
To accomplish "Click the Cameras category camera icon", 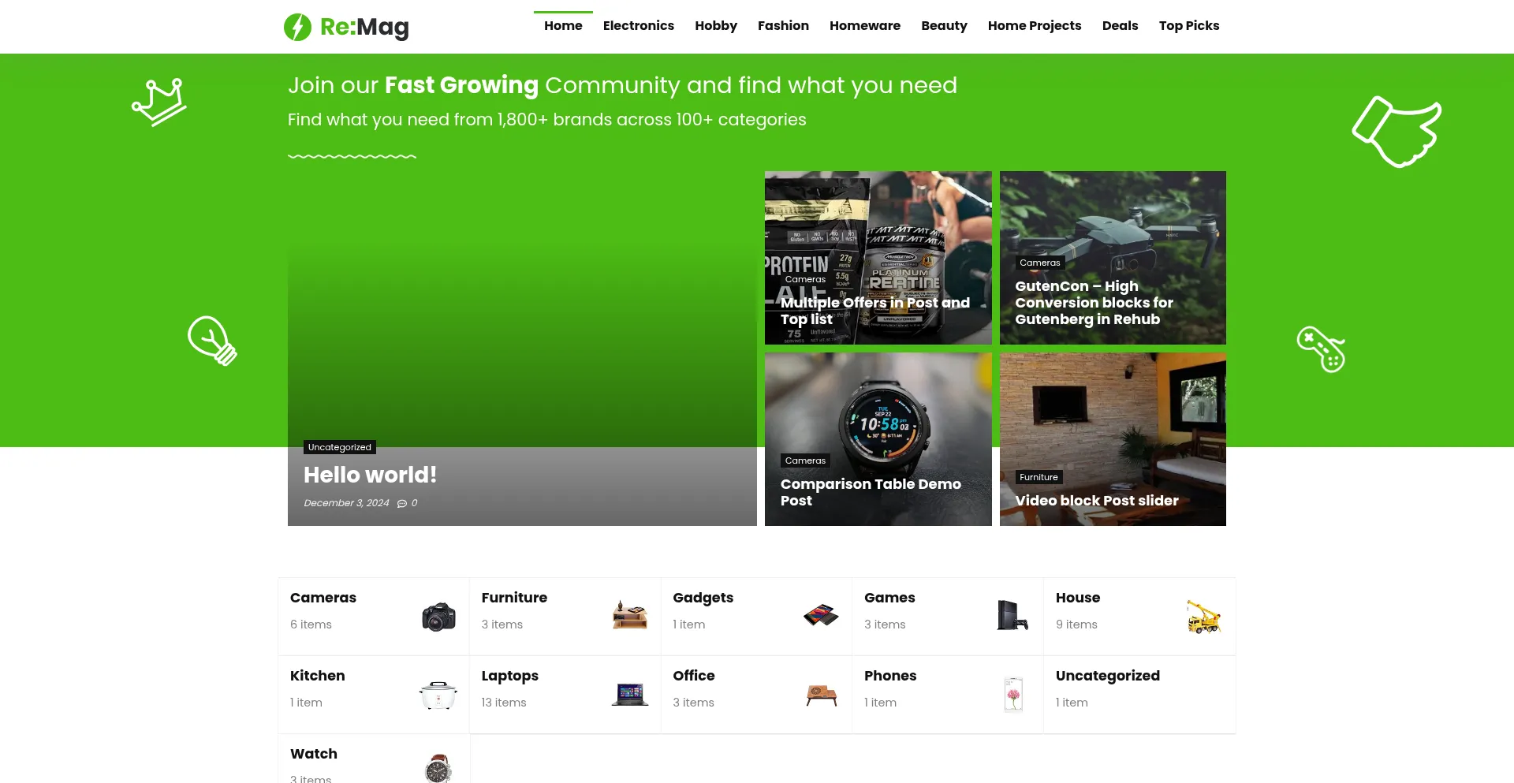I will point(438,617).
